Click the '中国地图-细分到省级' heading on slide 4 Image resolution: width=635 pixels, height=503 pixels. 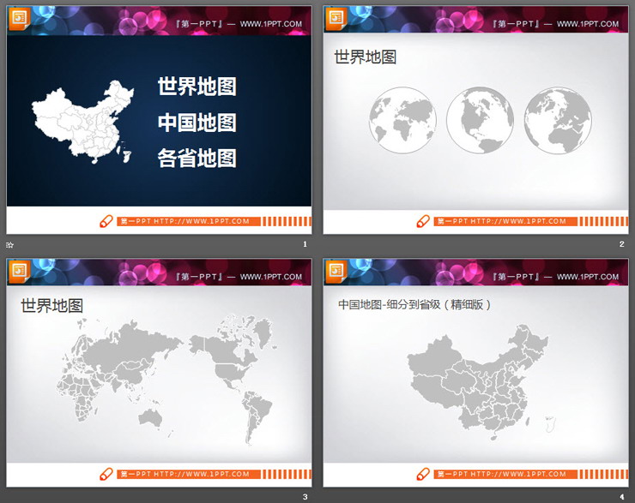click(390, 304)
